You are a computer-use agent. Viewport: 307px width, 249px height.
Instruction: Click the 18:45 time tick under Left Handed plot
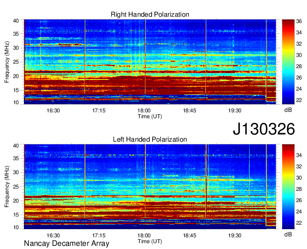(190, 235)
